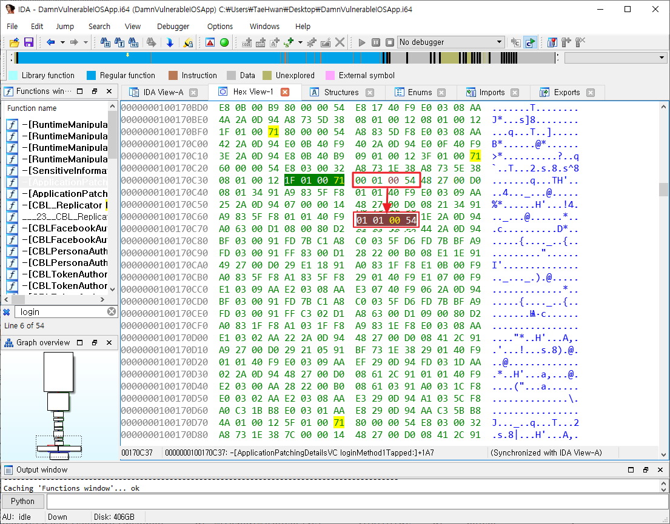The height and width of the screenshot is (524, 670).
Task: Click the gray X delete toolbar icon
Action: point(340,42)
